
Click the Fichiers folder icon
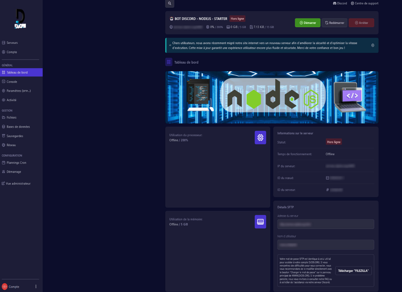coord(4,117)
